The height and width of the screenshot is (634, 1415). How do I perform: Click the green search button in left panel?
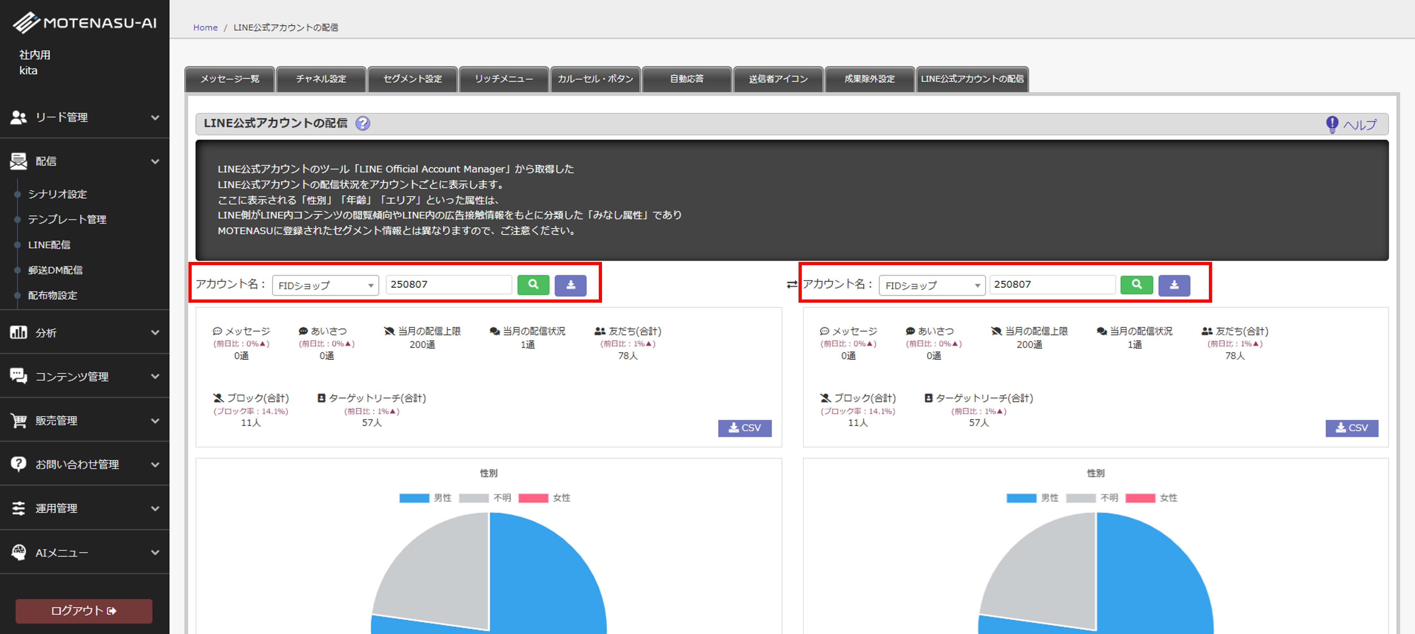click(533, 285)
